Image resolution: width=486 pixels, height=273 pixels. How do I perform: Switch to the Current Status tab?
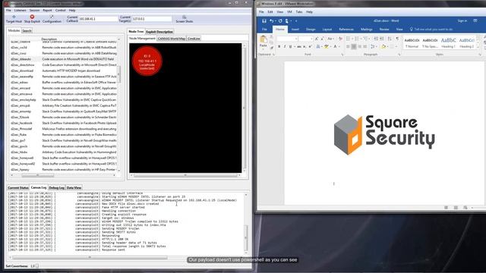click(x=18, y=187)
